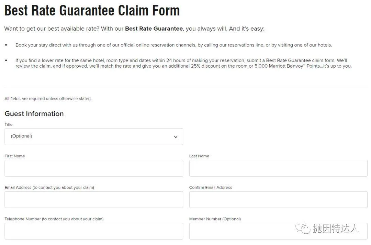
Task: Select the Email Address input field
Action: 93,200
